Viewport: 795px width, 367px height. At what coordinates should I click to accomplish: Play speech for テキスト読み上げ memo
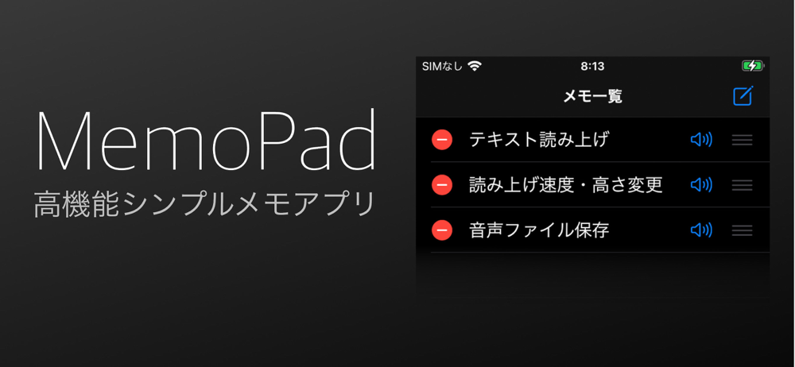[x=702, y=139]
